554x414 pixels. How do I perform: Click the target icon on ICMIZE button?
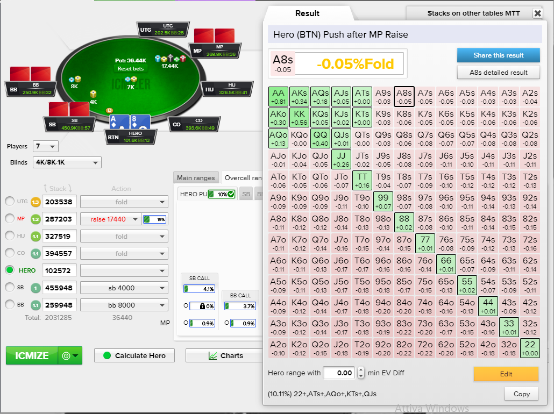(x=66, y=356)
